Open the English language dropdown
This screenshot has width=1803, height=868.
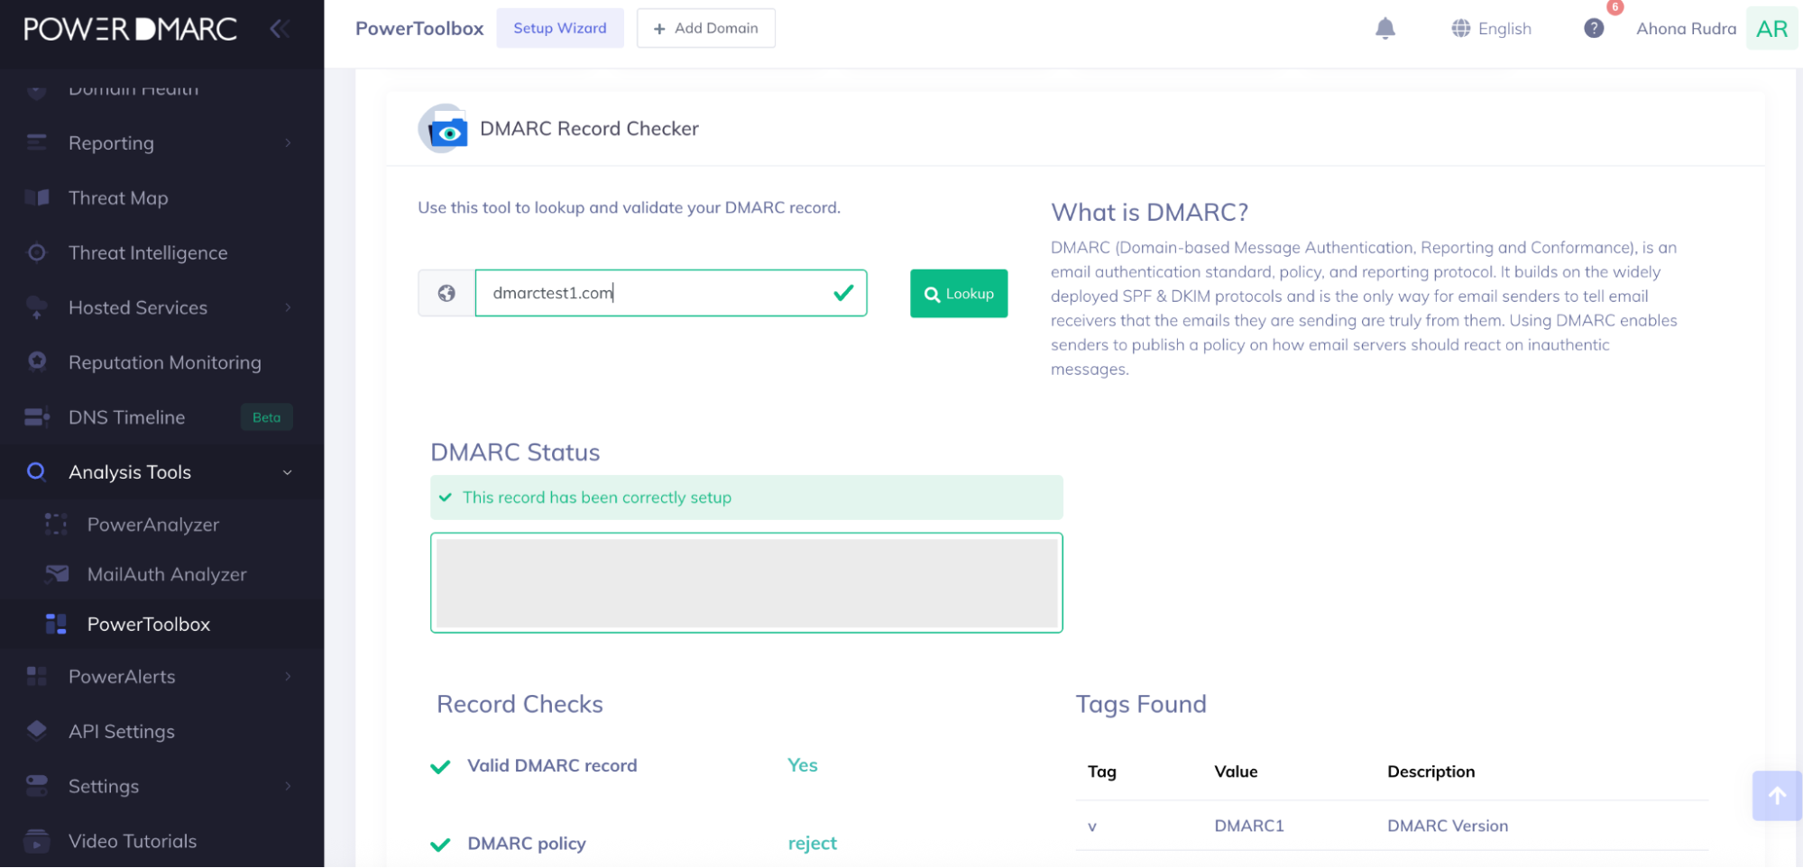coord(1491,28)
